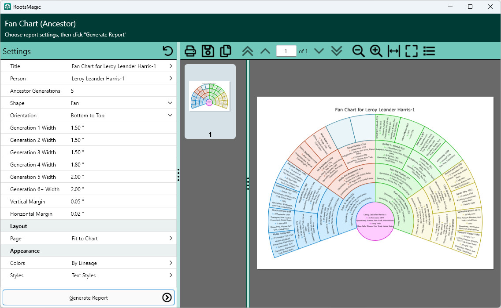Click the 'of 1' page count label
Viewport: 501px width, 308px height.
coord(303,51)
